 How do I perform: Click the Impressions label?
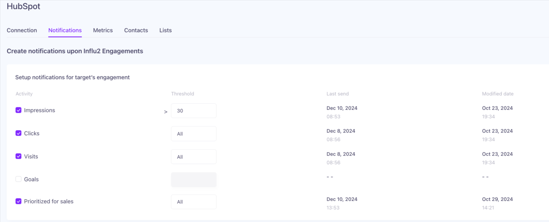point(39,110)
